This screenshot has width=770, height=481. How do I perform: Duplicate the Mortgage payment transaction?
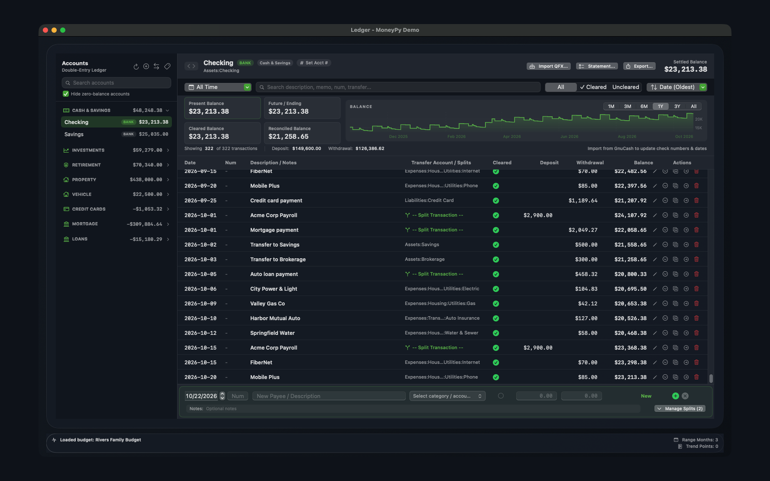(x=676, y=230)
